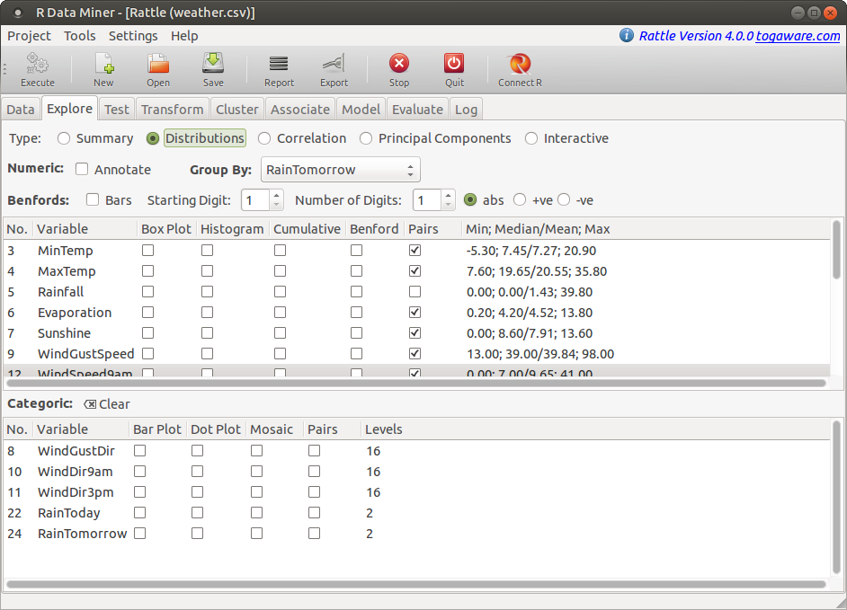Save the project with Save icon
847x610 pixels.
[213, 65]
